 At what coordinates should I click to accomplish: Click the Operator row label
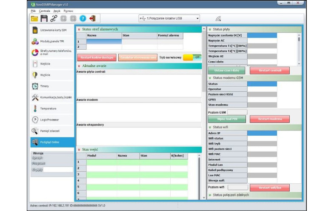pyautogui.click(x=227, y=89)
